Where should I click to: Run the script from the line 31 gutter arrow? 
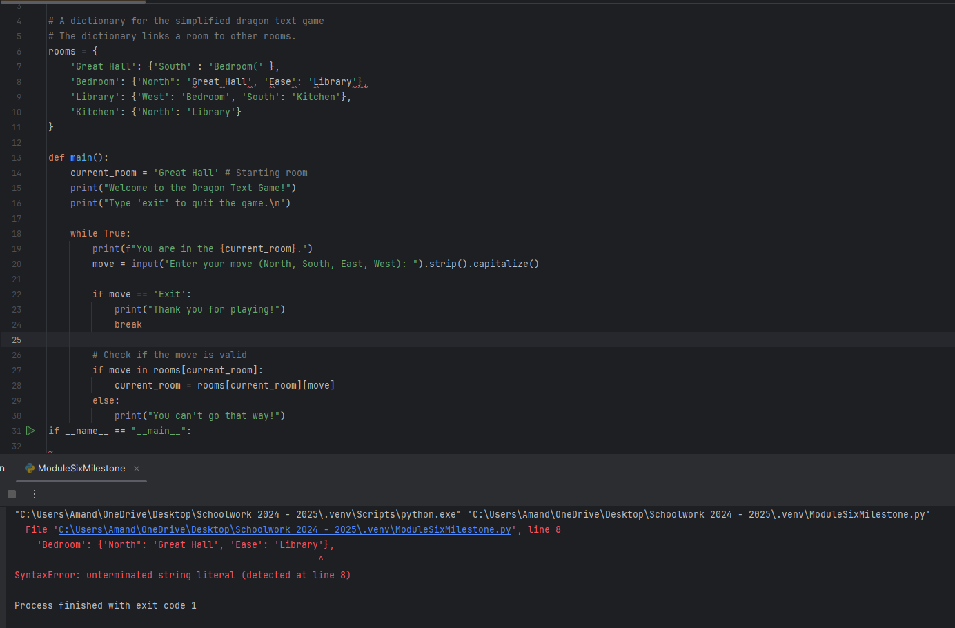[30, 431]
